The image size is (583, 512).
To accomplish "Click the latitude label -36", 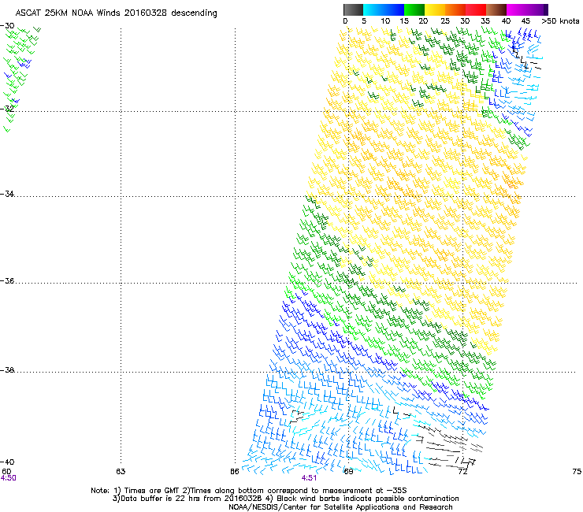I will pos(7,280).
